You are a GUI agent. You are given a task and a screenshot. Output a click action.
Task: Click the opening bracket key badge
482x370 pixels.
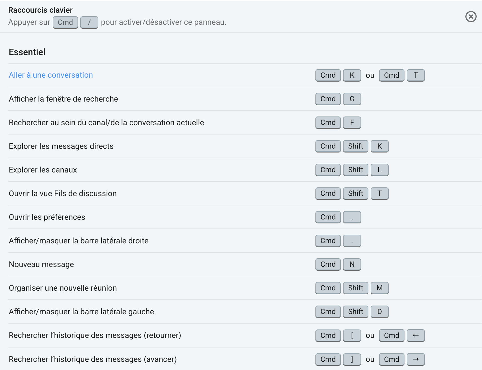tap(352, 335)
